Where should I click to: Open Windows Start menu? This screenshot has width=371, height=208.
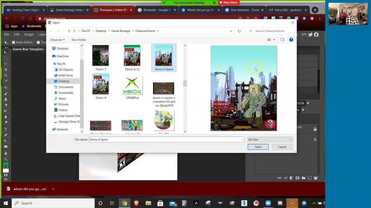point(6,203)
